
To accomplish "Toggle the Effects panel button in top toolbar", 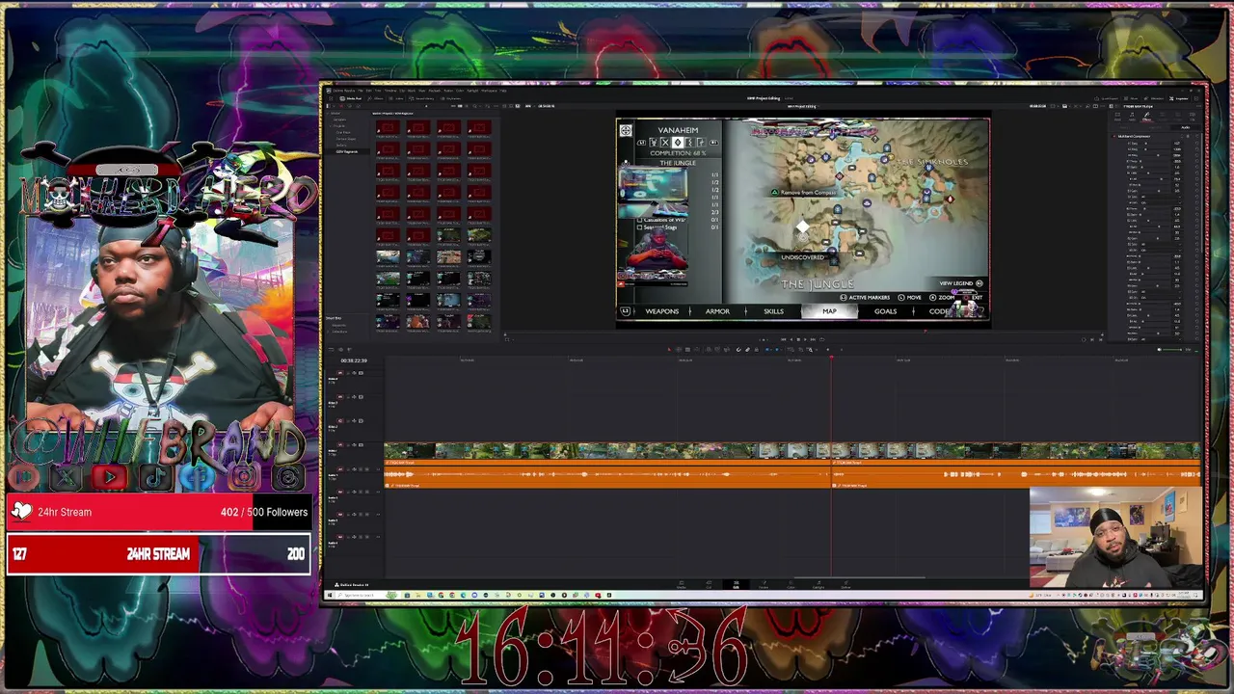I will click(x=375, y=98).
